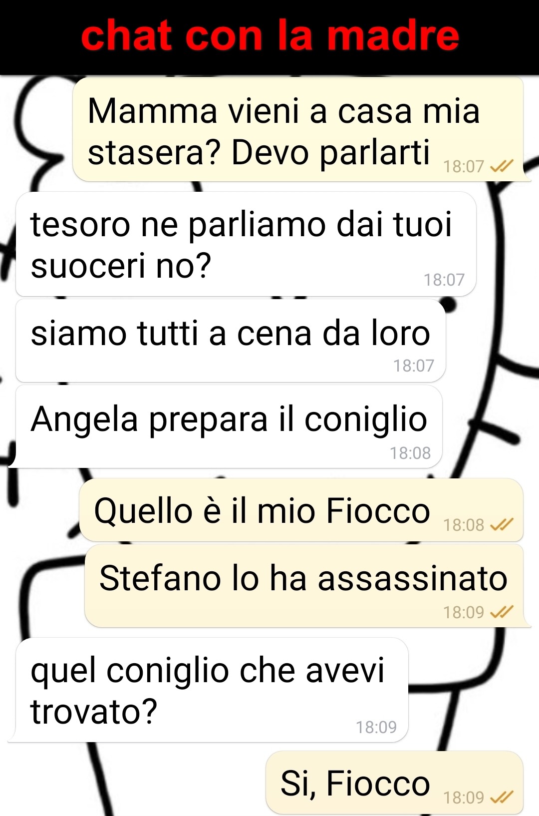This screenshot has height=816, width=539.
Task: Tap the 'Angela prepara il coniglio' message bubble
Action: [x=229, y=426]
